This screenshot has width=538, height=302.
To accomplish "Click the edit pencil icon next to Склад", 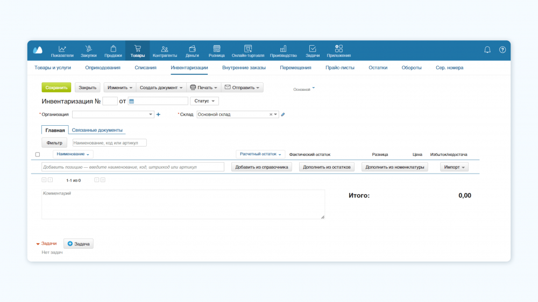I will (283, 114).
